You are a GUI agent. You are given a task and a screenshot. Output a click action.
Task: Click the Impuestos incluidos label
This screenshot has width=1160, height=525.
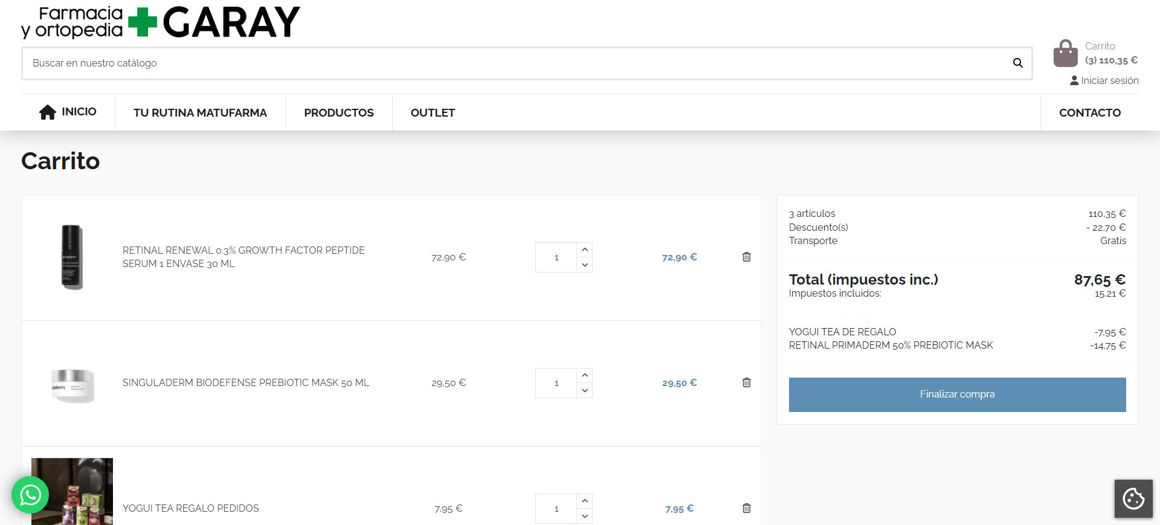[835, 293]
